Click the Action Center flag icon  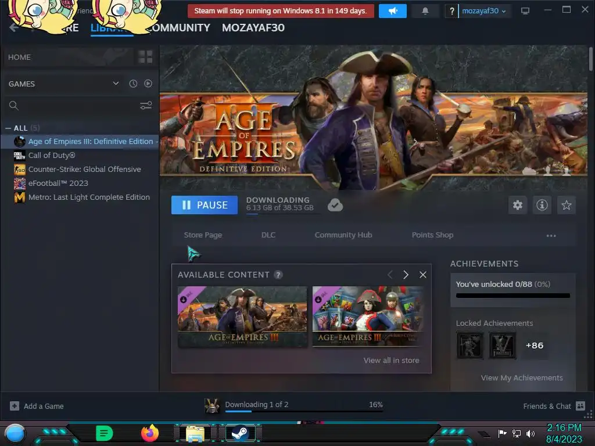[502, 433]
